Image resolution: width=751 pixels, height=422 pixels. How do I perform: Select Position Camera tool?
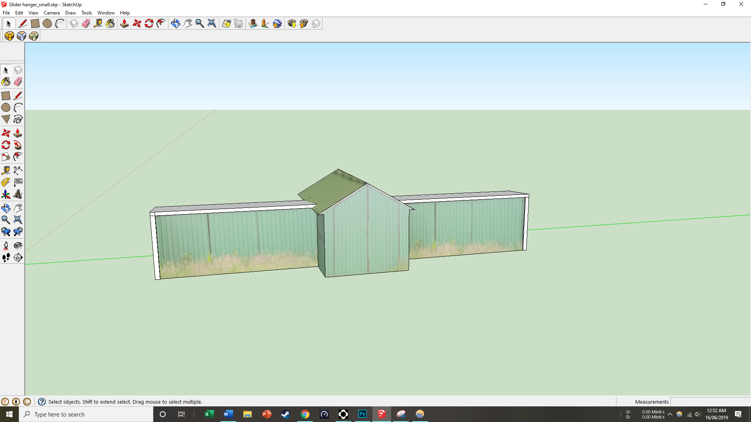(x=6, y=245)
